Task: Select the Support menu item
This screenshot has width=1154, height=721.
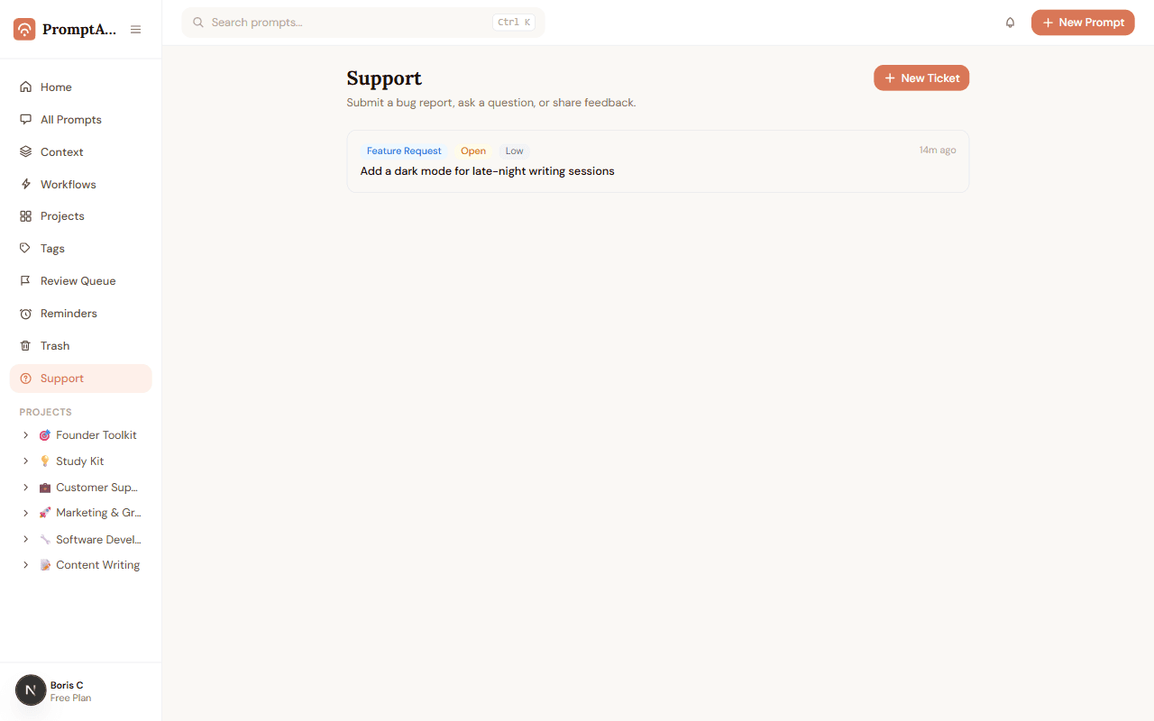Action: (81, 379)
